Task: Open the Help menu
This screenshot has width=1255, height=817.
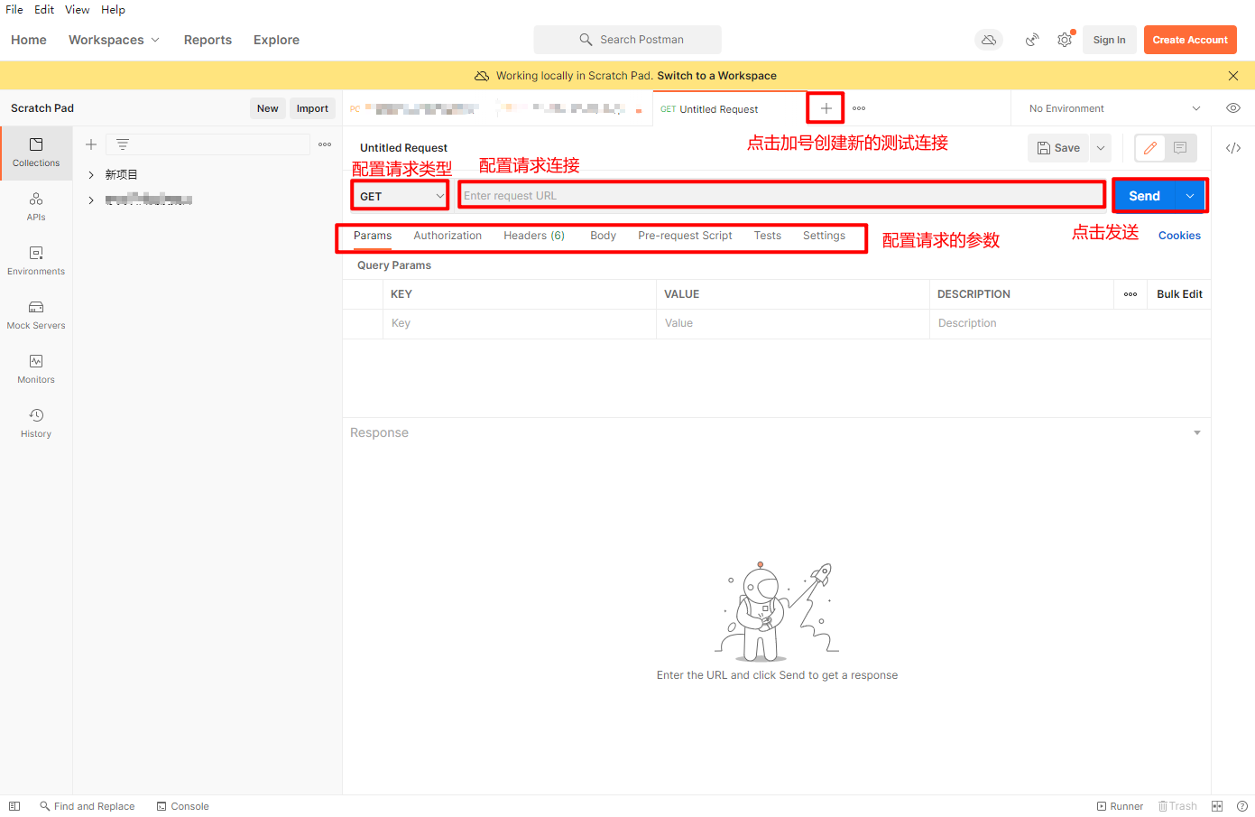Action: click(x=113, y=10)
